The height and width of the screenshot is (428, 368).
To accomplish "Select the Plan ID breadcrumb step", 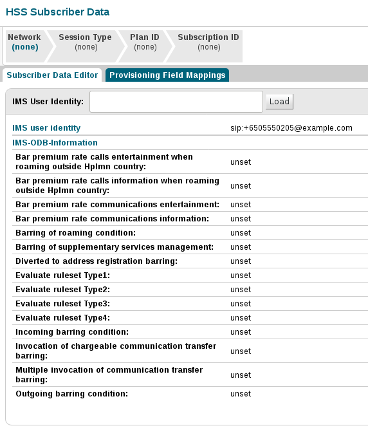I will tap(145, 46).
